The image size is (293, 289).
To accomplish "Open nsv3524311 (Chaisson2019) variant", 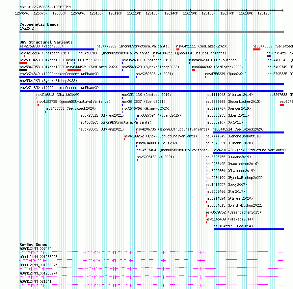I will pos(146,60).
